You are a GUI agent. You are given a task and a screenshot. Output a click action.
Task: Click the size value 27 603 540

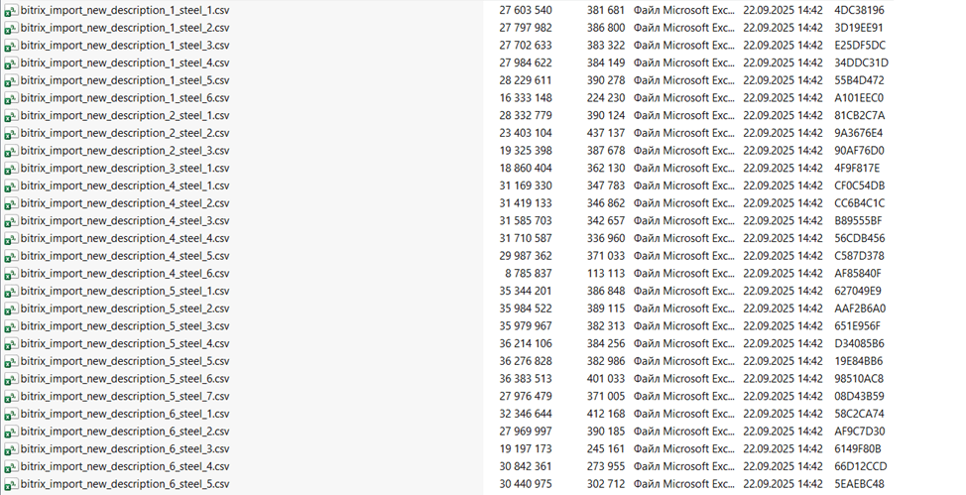(526, 10)
